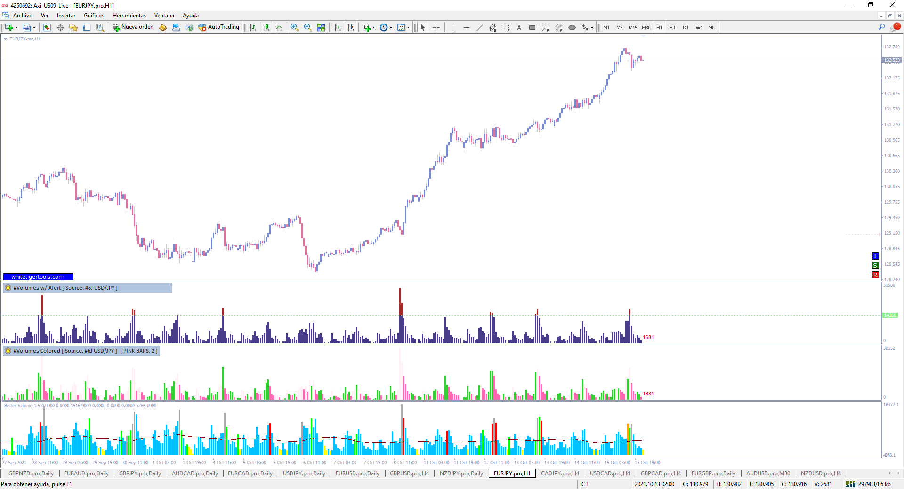Open the Archivo menu

click(x=23, y=16)
